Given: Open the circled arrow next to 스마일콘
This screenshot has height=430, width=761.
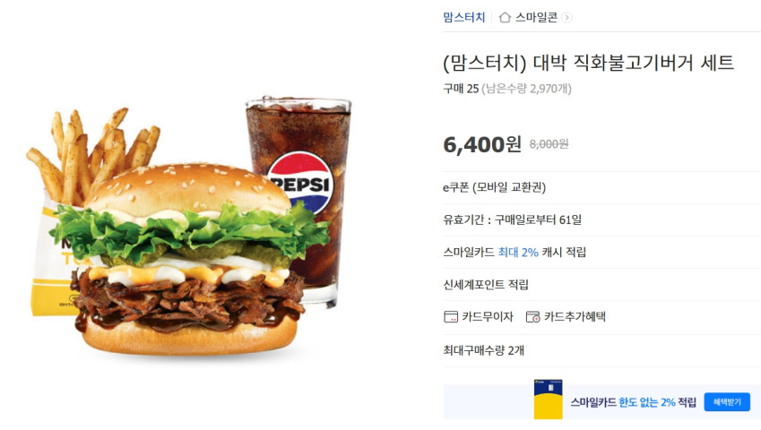Looking at the screenshot, I should pyautogui.click(x=566, y=17).
